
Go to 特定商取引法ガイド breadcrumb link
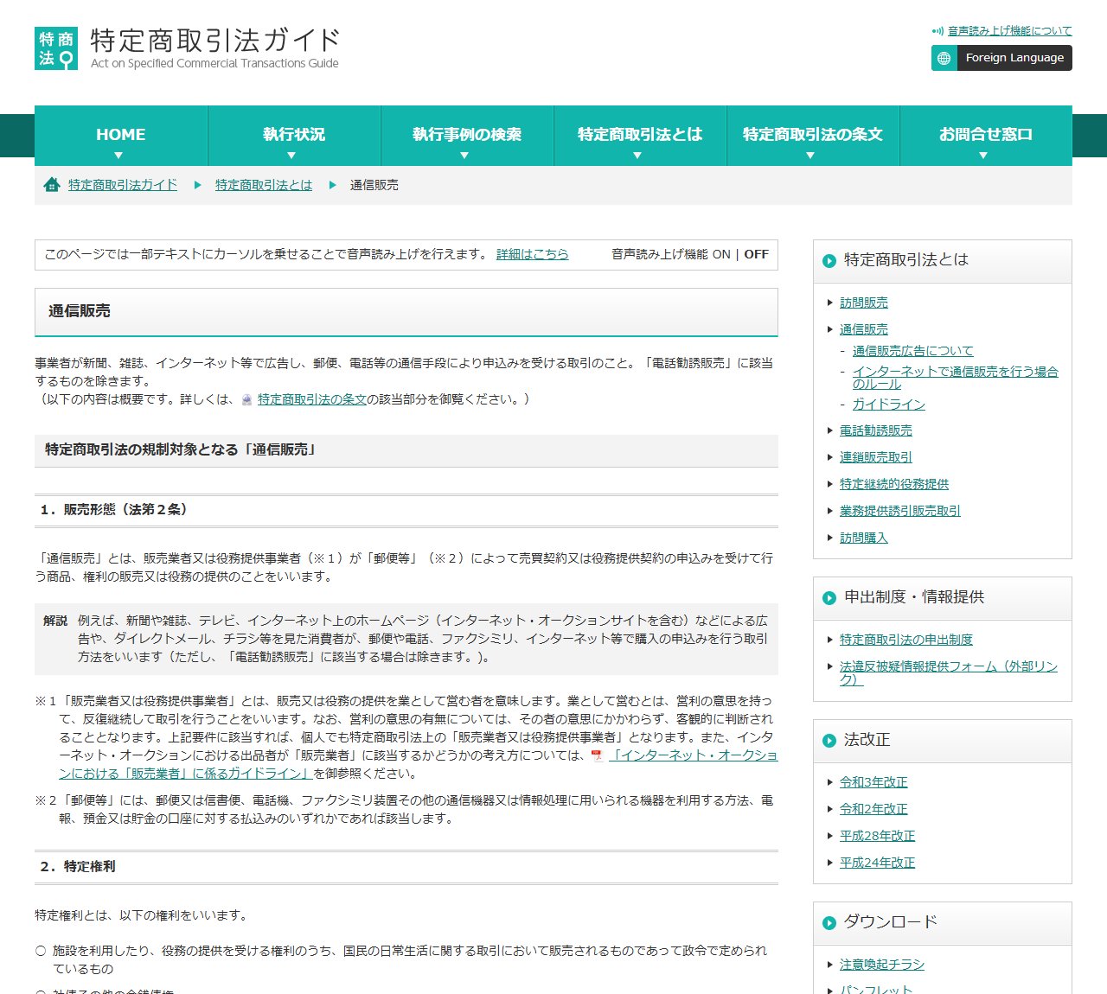pos(123,185)
